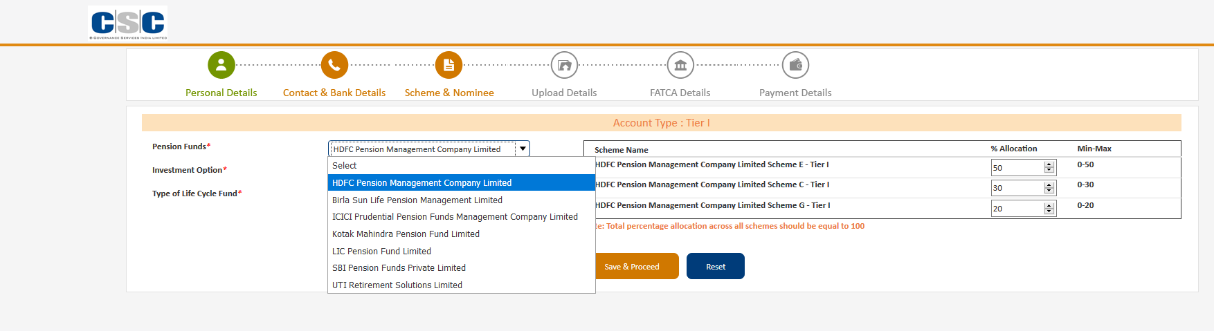The image size is (1214, 331).
Task: Select Kotak Mahindra Pension Fund Limited
Action: tap(462, 234)
